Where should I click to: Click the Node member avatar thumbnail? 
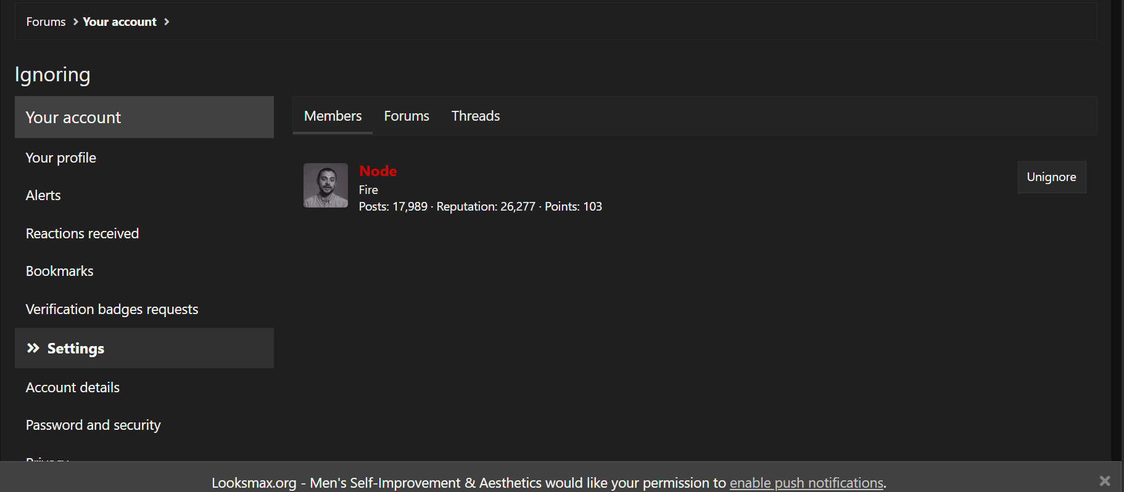click(x=326, y=185)
